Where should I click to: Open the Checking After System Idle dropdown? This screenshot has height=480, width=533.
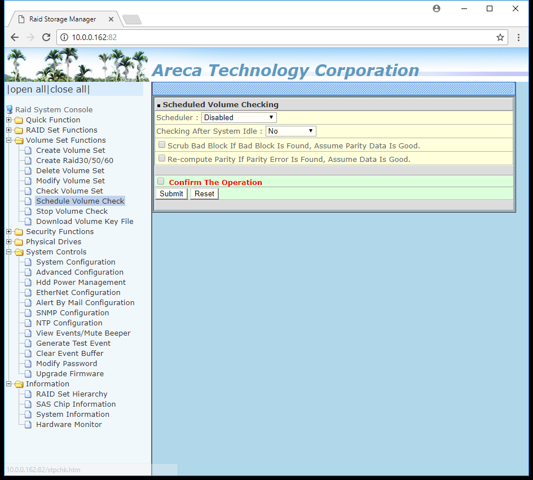(x=290, y=131)
